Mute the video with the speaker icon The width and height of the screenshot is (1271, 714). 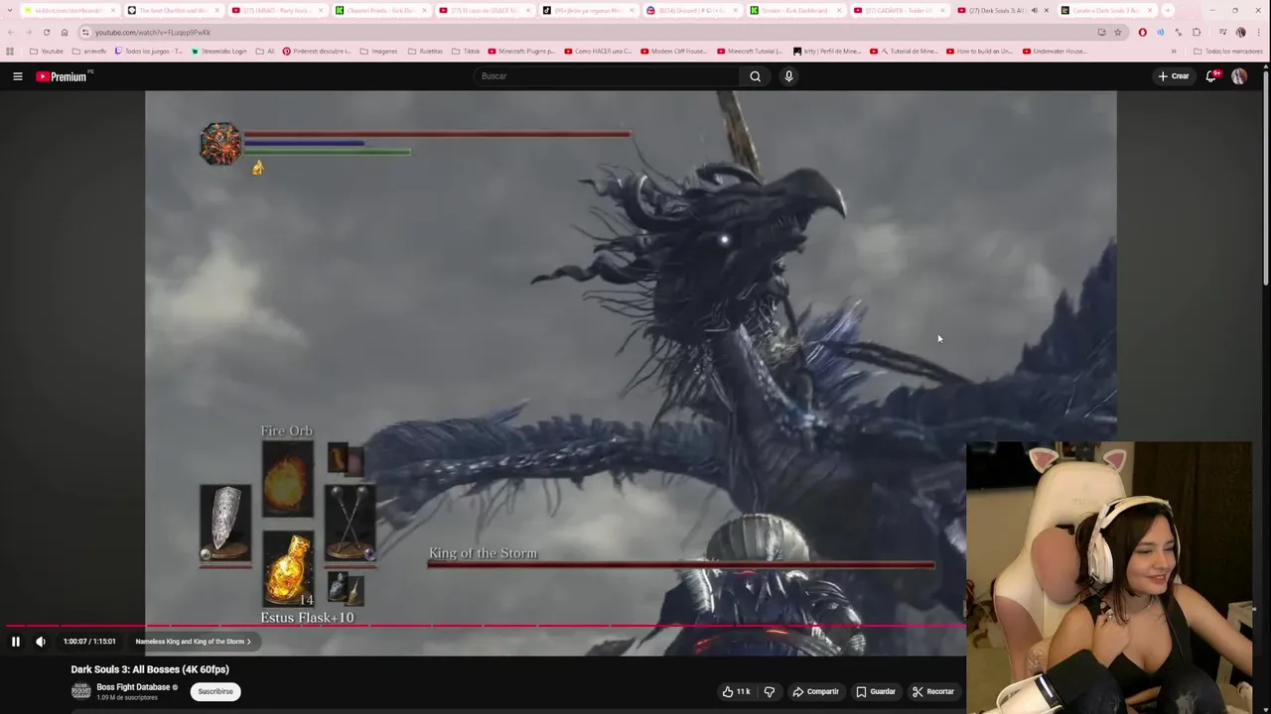click(41, 642)
